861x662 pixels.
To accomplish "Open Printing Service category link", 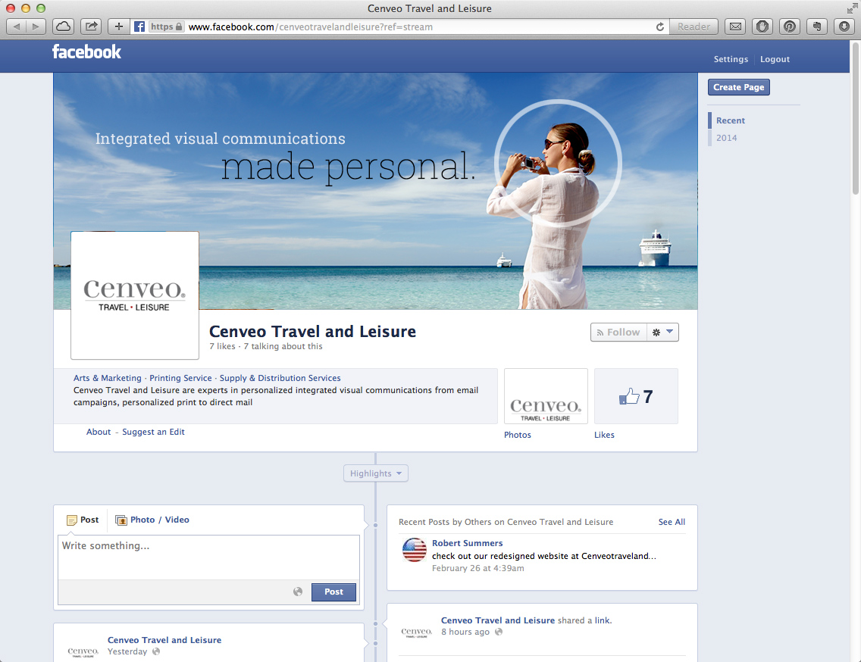I will (180, 378).
